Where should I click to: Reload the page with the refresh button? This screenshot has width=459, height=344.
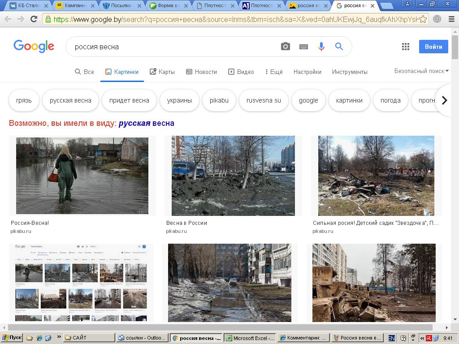(x=34, y=19)
